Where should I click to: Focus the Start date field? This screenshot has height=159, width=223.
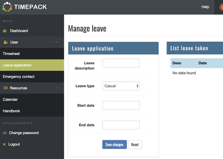click(x=121, y=106)
